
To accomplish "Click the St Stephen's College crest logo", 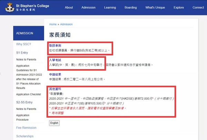I will point(10,8).
